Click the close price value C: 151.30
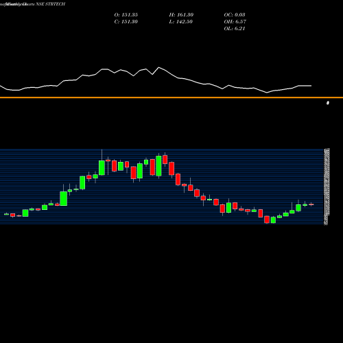343x343 pixels. click(126, 22)
